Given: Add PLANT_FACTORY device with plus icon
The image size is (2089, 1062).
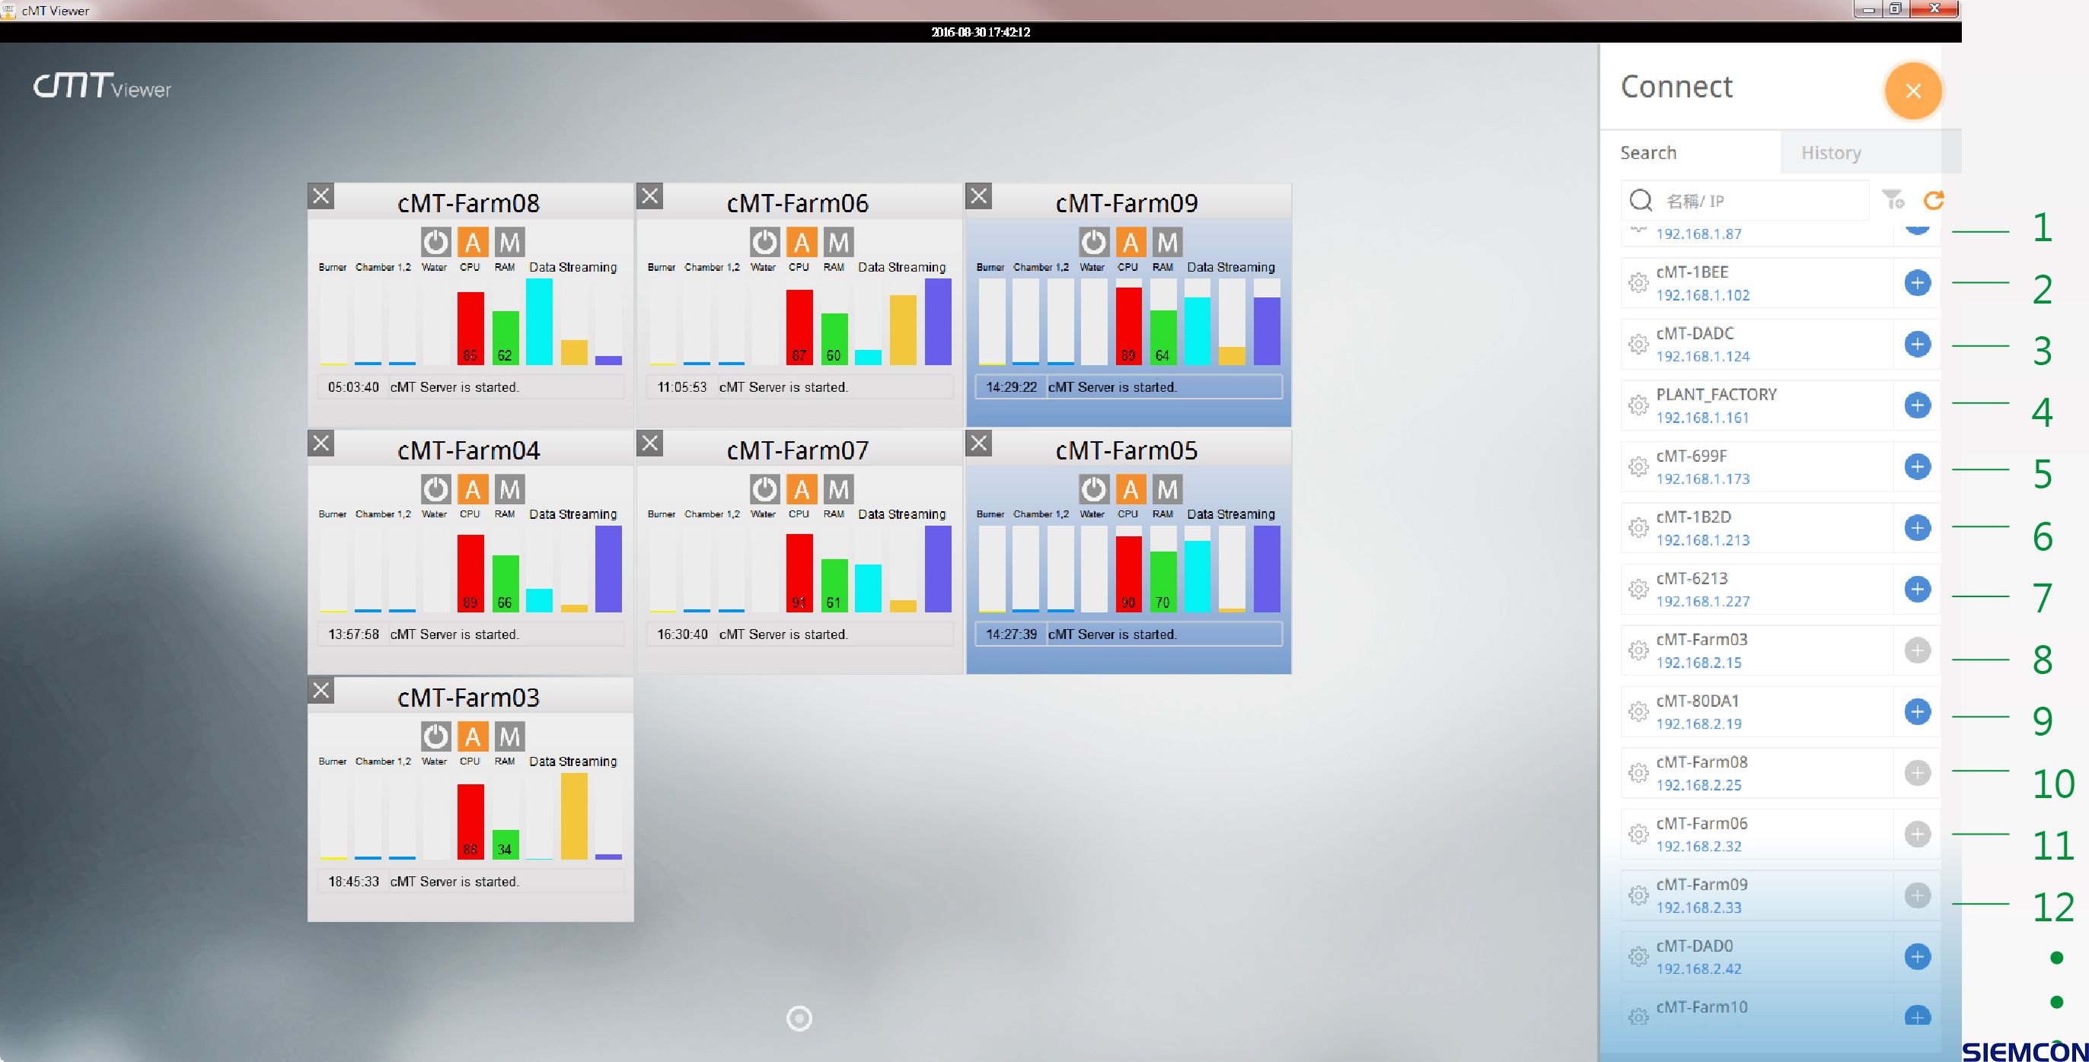Looking at the screenshot, I should point(1916,405).
